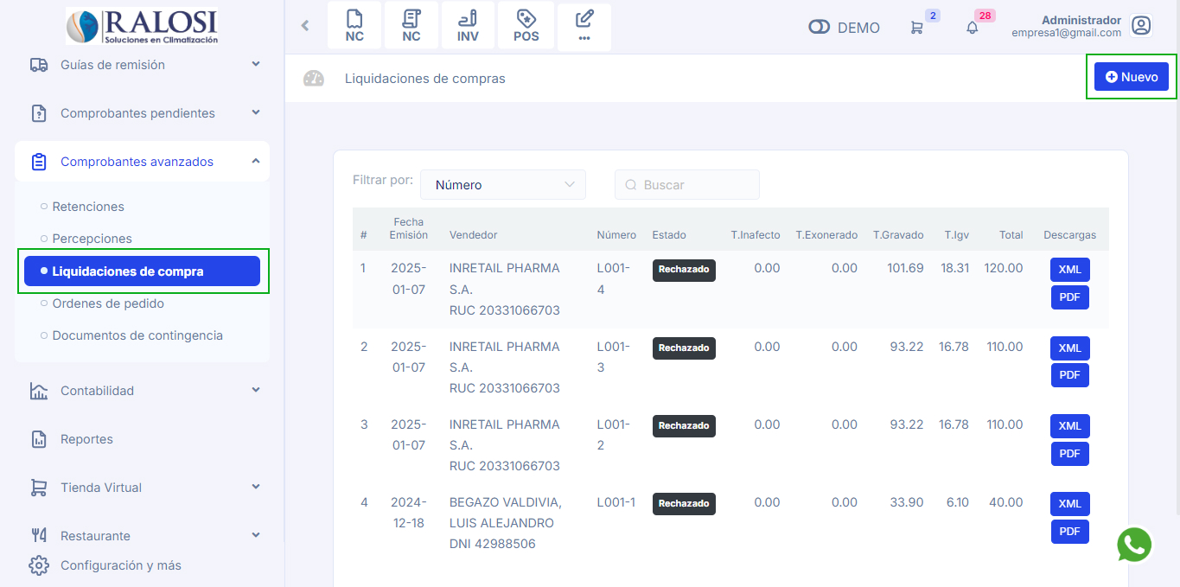Toggle the DEMO switch

coord(819,28)
